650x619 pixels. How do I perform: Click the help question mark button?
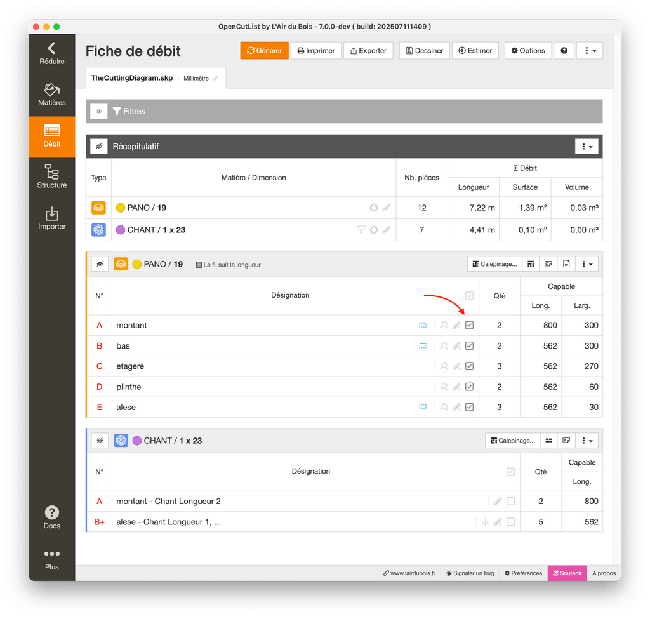coord(564,51)
